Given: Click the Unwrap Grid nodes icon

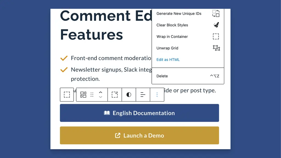Looking at the screenshot, I should tap(216, 48).
